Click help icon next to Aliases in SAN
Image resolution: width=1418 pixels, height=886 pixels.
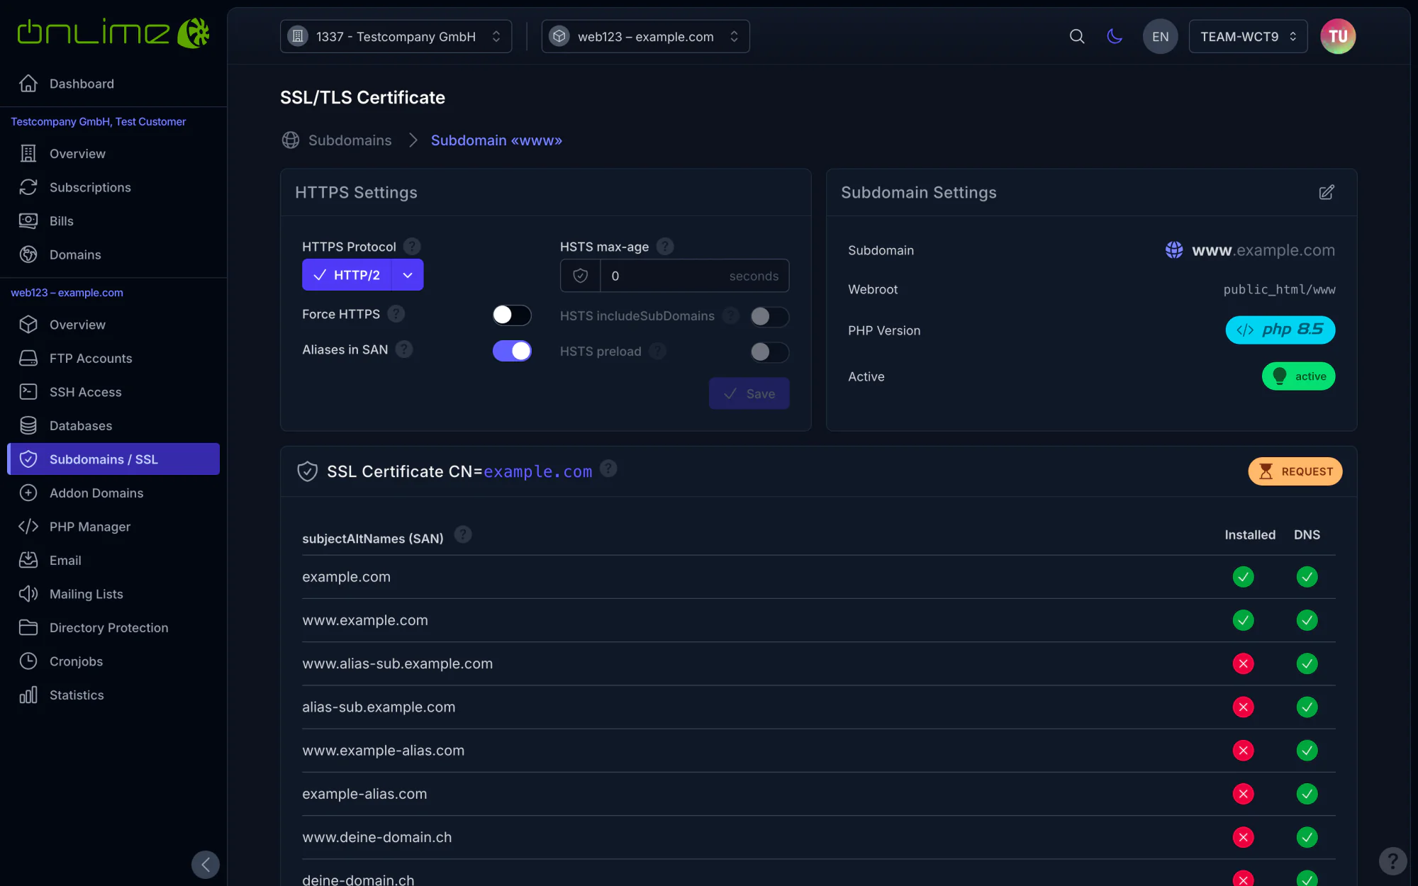[x=404, y=349]
